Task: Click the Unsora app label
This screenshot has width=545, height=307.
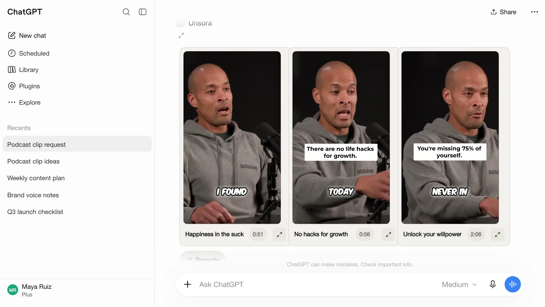Action: [x=200, y=23]
